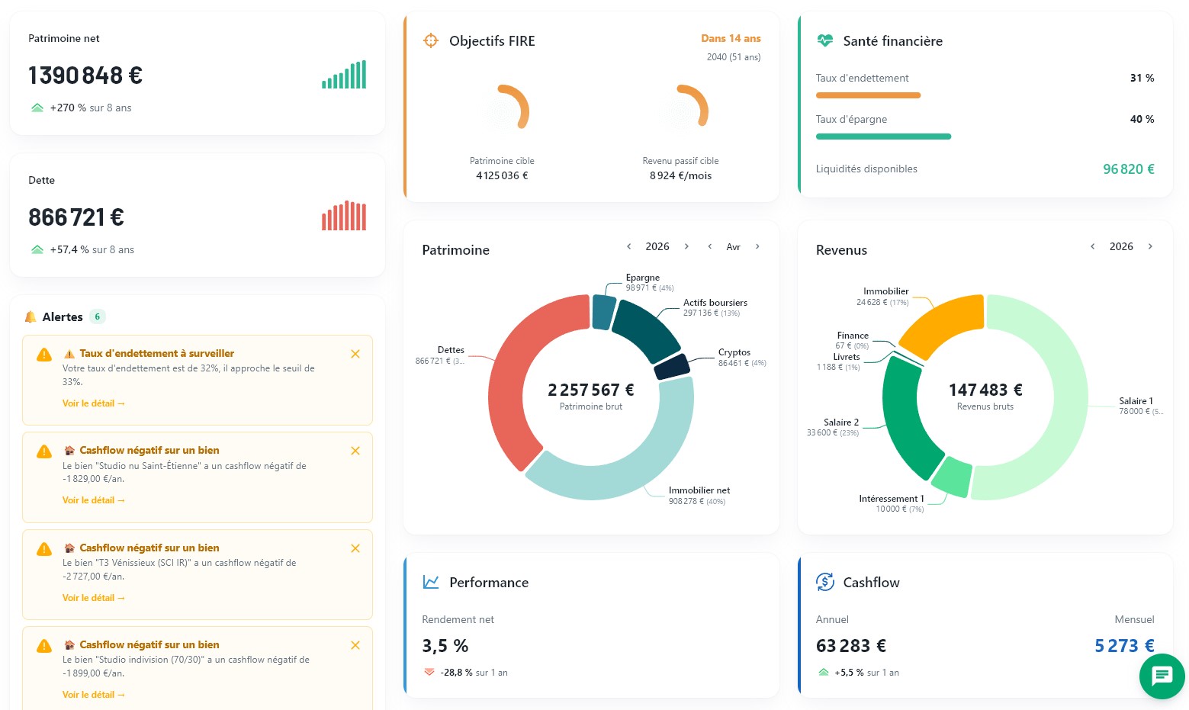The height and width of the screenshot is (710, 1189).
Task: Click the Cashflow dollar cycle icon
Action: pos(824,582)
